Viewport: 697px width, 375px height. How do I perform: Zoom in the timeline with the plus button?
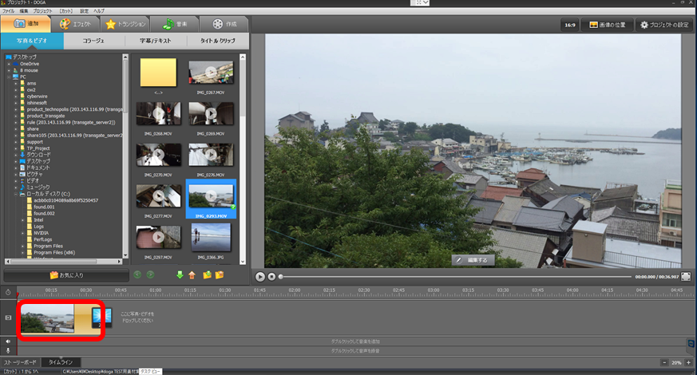pyautogui.click(x=690, y=362)
